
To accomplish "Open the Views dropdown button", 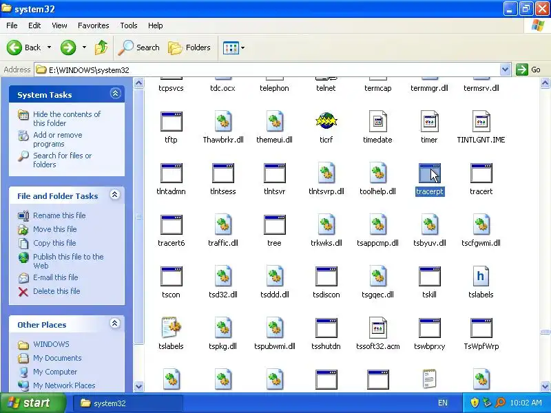I will tap(233, 47).
